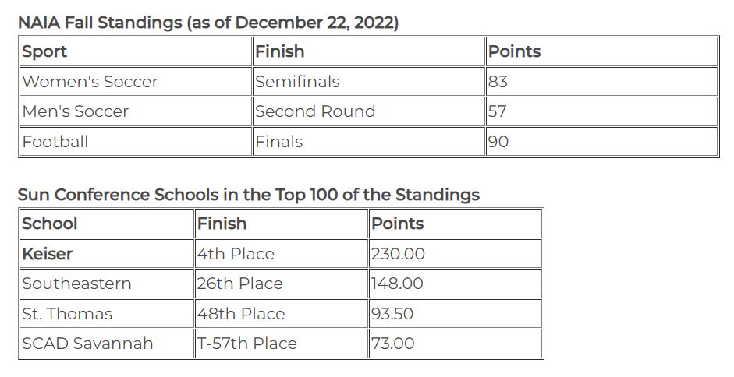Click the 93.50 points value
The image size is (734, 377).
click(x=392, y=314)
